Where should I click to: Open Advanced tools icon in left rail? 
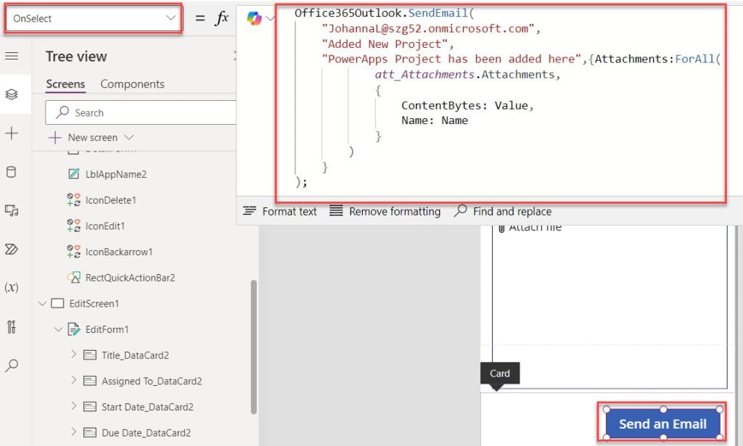point(12,326)
